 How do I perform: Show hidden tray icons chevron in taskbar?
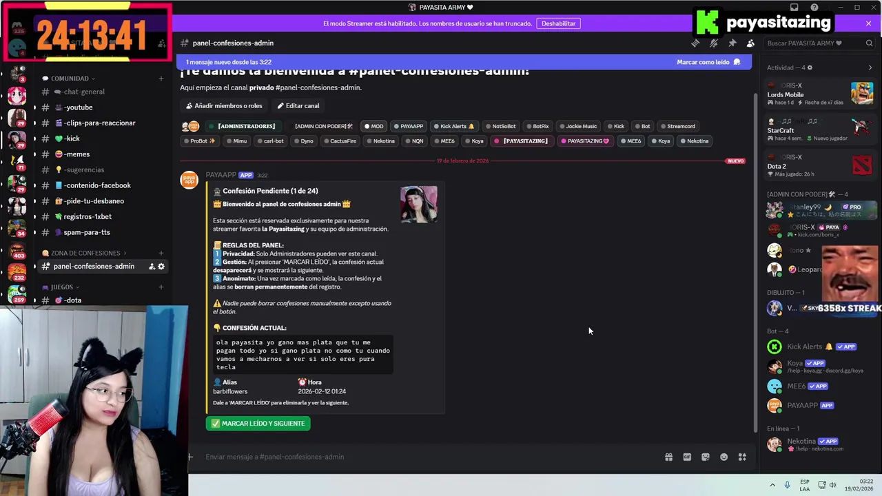772,485
